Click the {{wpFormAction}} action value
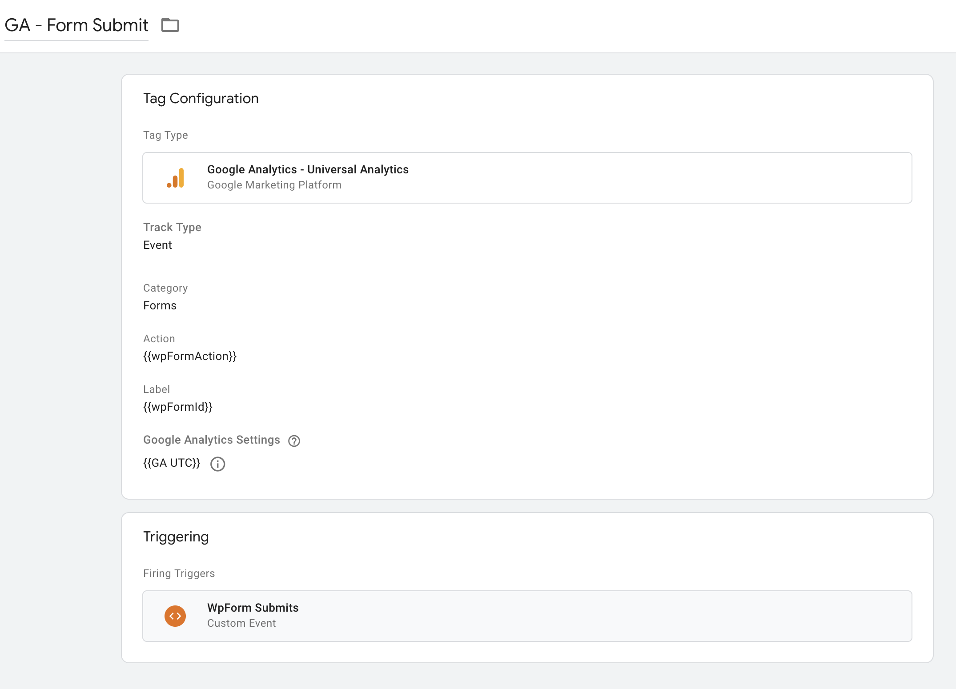The width and height of the screenshot is (956, 689). tap(190, 356)
